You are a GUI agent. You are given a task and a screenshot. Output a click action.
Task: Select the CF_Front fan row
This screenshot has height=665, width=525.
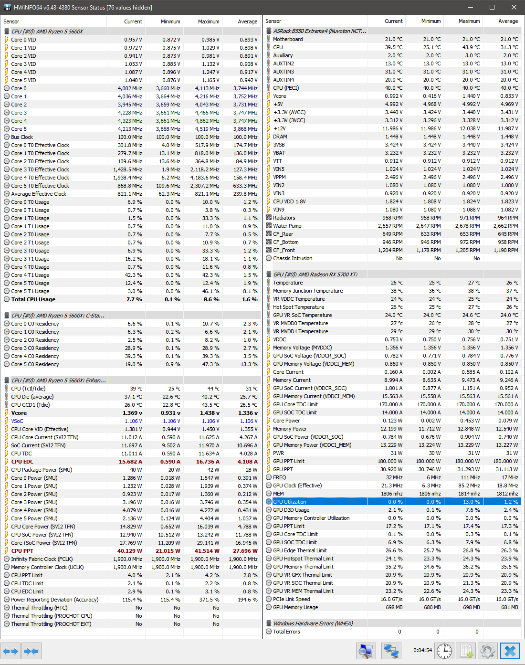coord(392,250)
